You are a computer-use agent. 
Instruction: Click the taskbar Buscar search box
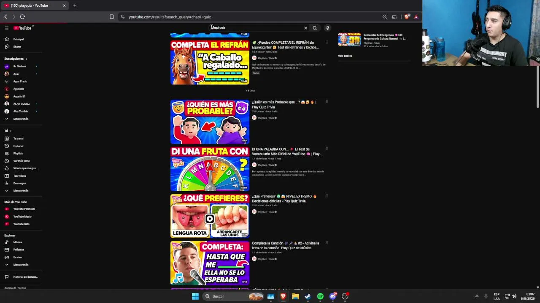click(233, 296)
